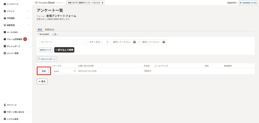Click the CSVエクスポート button
This screenshot has height=123, width=259.
click(47, 59)
